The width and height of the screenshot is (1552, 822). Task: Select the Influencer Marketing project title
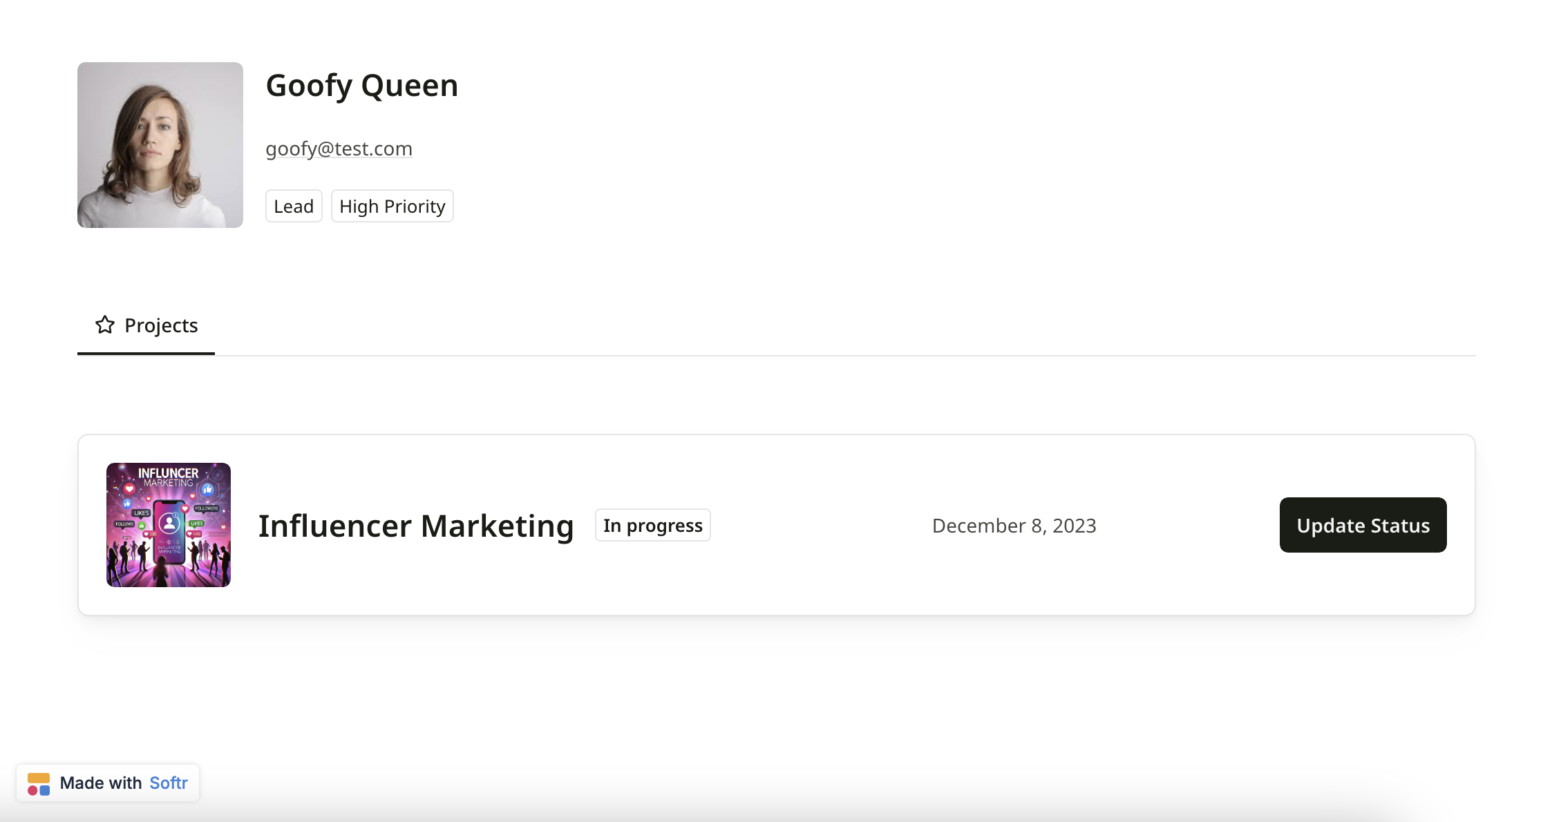pyautogui.click(x=416, y=525)
